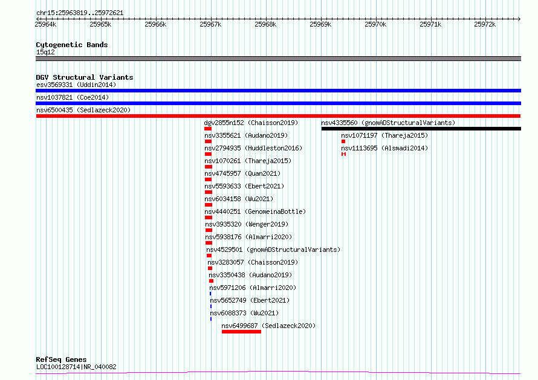This screenshot has height=380, width=538.
Task: Open nsv4745957 (Quan2021) variant
Action: pyautogui.click(x=242, y=173)
